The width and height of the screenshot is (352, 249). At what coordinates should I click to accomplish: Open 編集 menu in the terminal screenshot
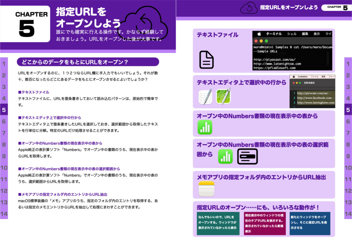(305, 34)
